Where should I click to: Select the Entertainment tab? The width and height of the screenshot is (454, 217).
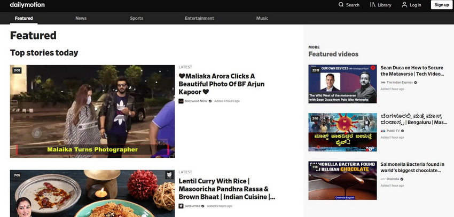coord(199,18)
